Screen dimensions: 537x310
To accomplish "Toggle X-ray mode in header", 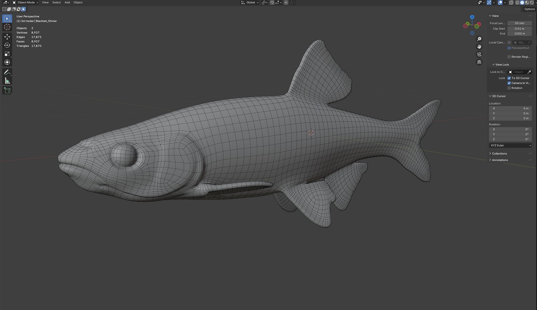I will [x=511, y=3].
